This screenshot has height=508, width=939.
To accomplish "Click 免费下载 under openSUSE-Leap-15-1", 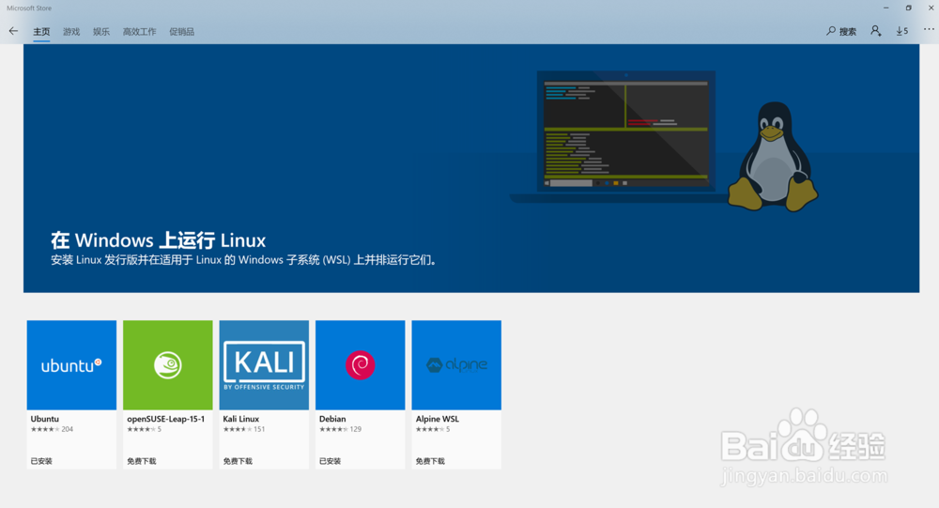I will (x=142, y=461).
